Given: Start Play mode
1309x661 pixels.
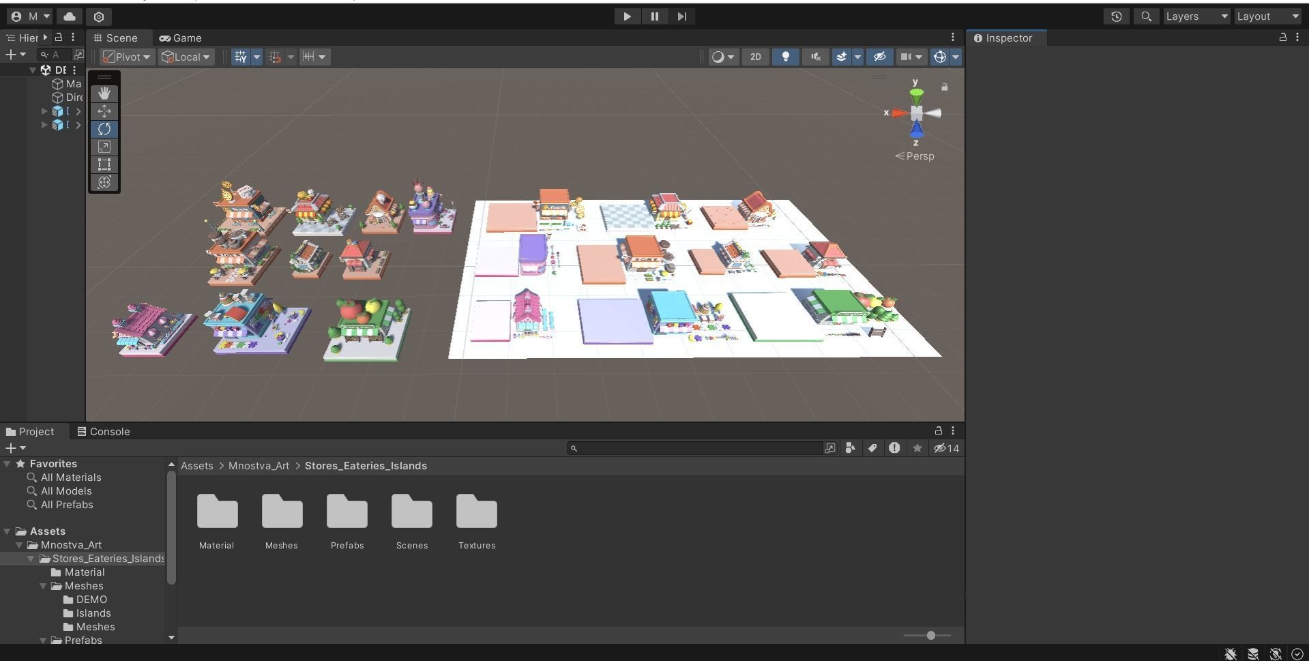Looking at the screenshot, I should [627, 16].
